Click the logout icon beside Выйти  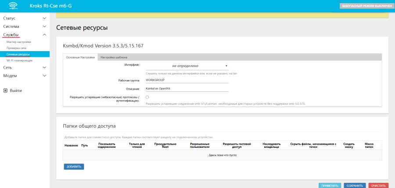pyautogui.click(x=5, y=91)
